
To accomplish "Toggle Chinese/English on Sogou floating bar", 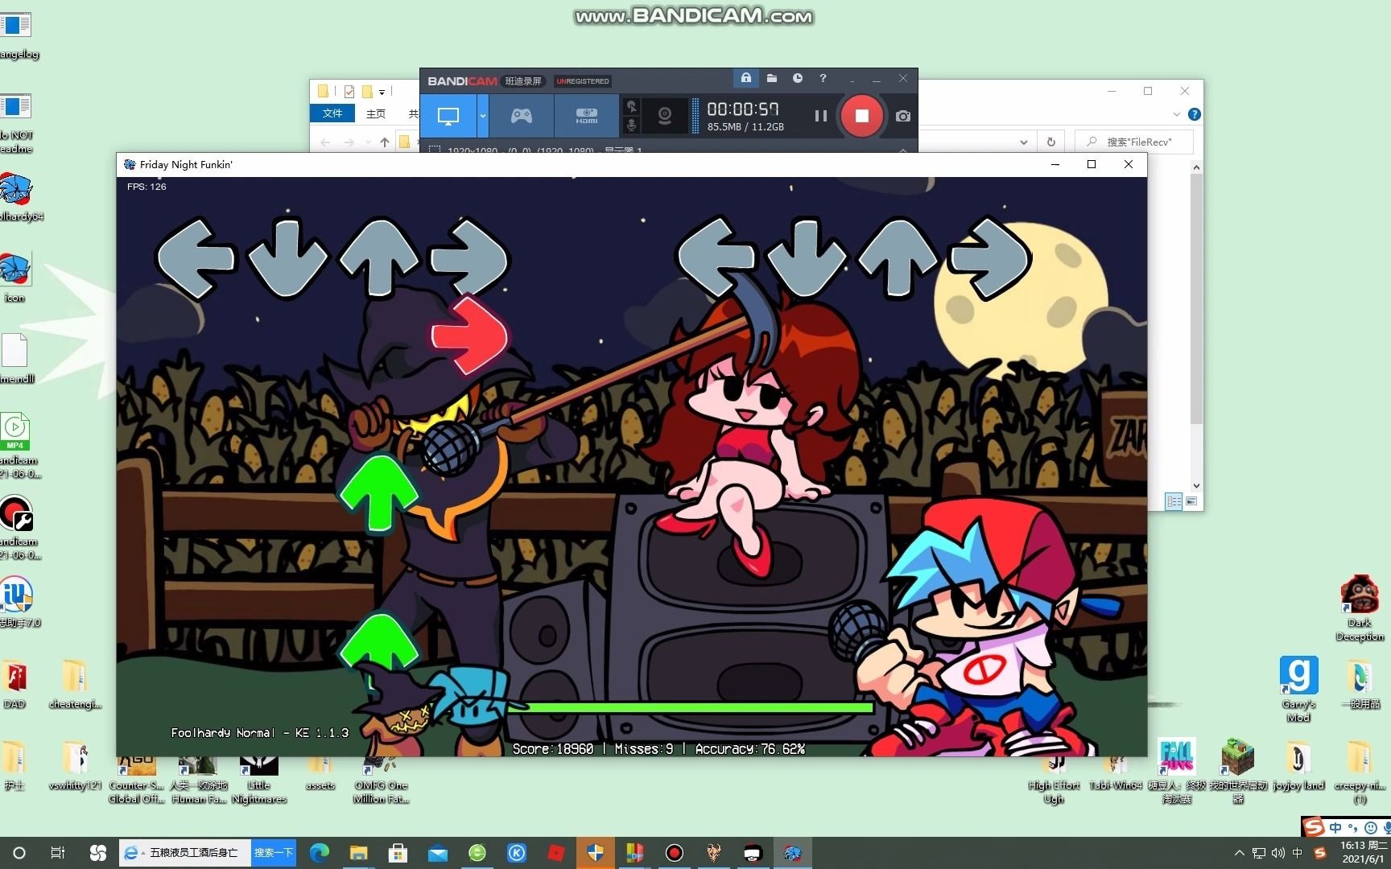I will click(1335, 827).
